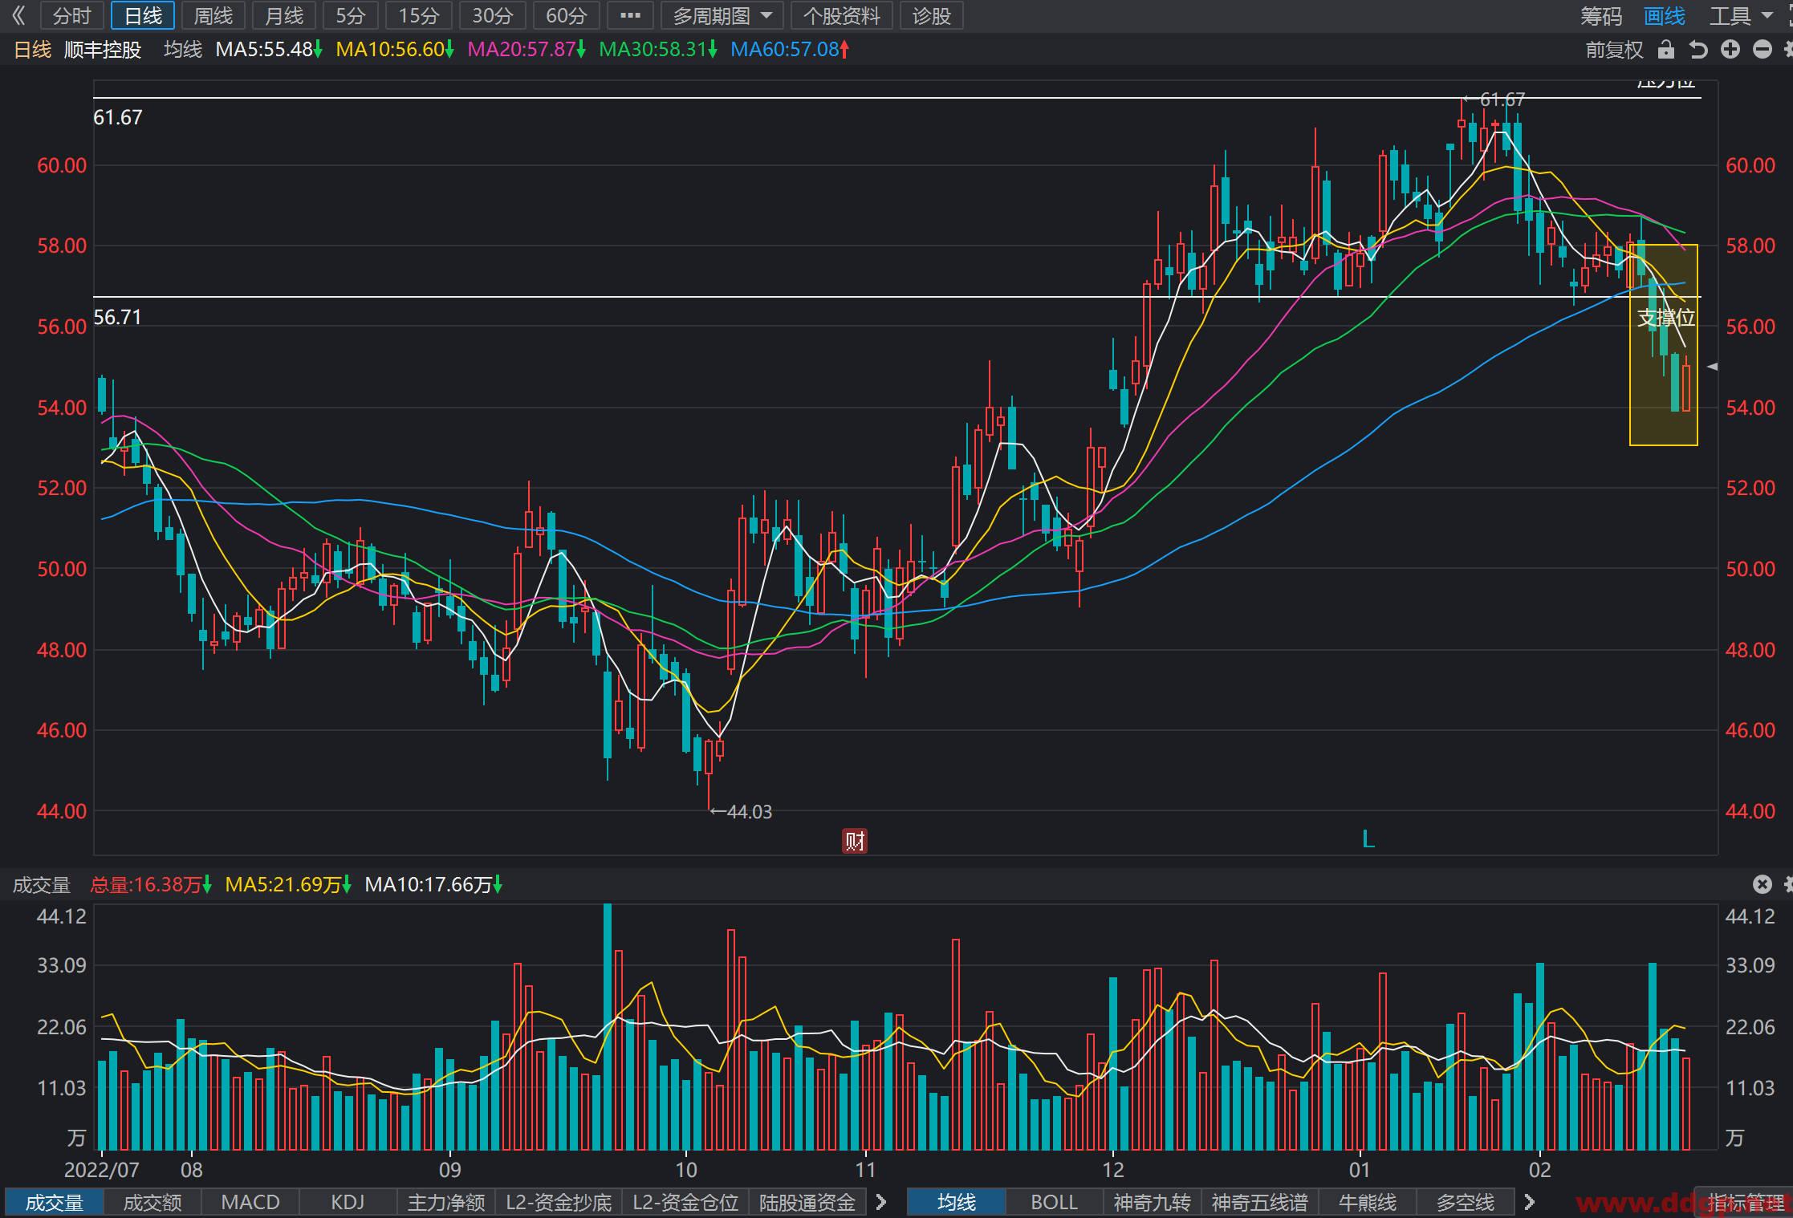Open the three-dots more periods button
The height and width of the screenshot is (1218, 1793).
[630, 15]
